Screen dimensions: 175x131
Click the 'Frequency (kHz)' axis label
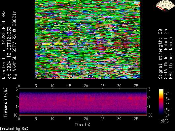(5, 102)
